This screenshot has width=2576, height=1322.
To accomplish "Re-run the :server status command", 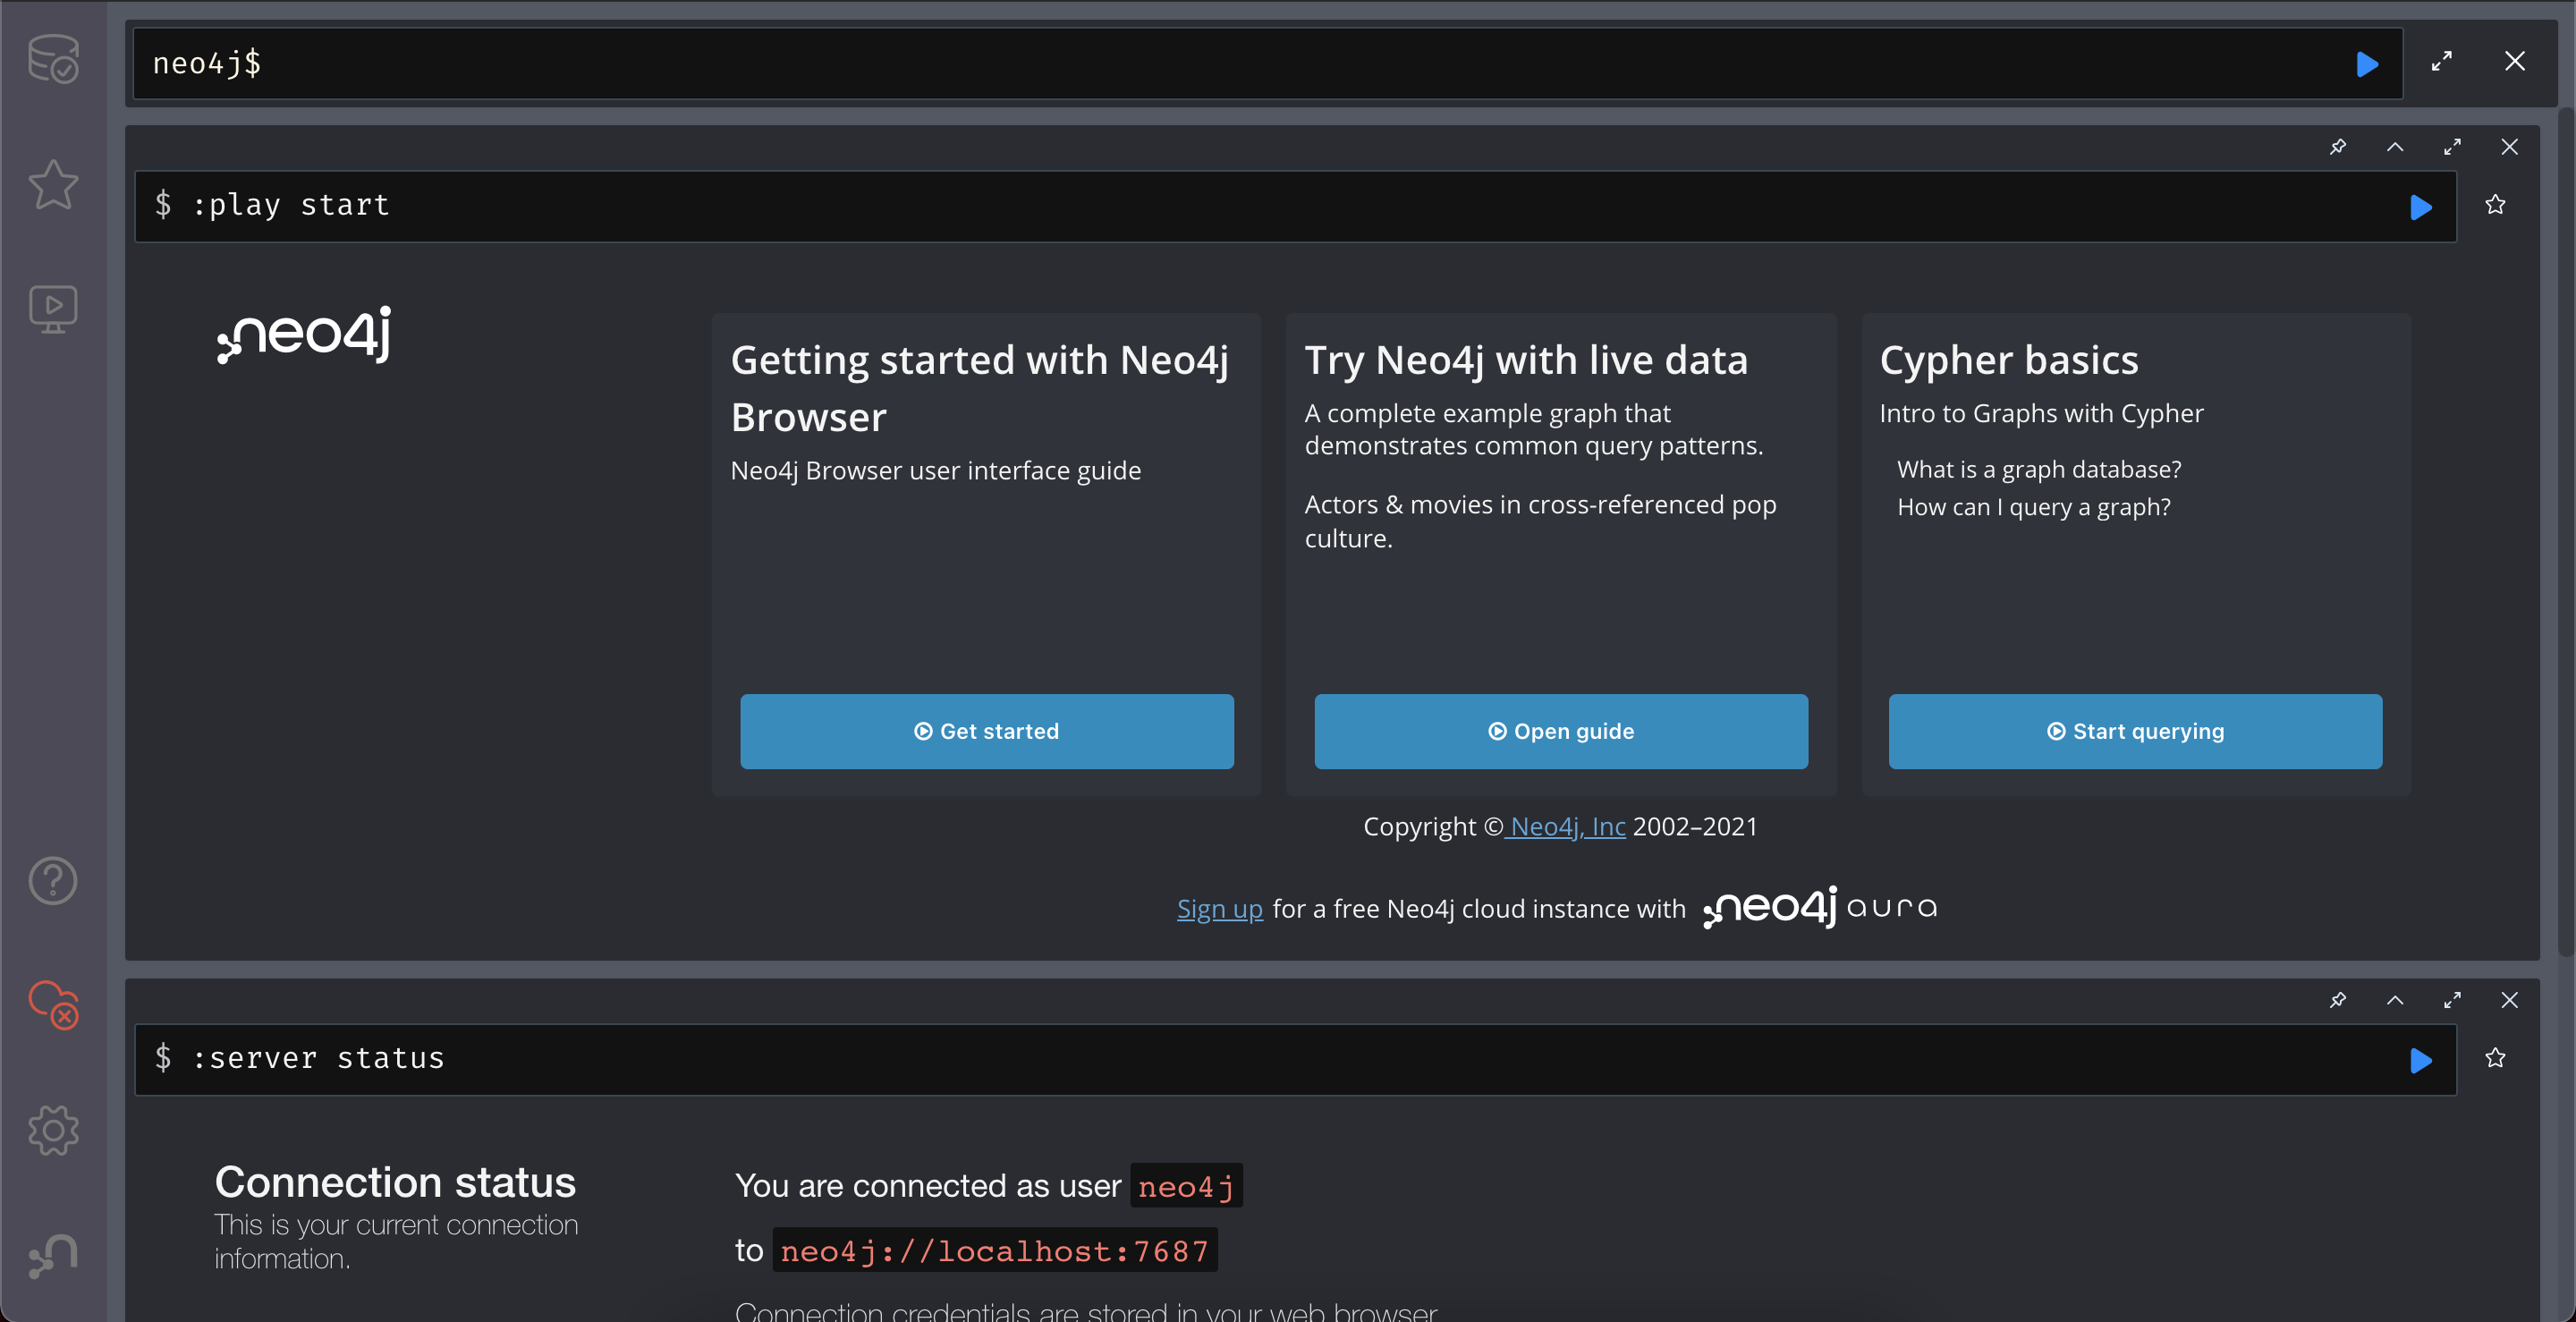I will coord(2420,1060).
